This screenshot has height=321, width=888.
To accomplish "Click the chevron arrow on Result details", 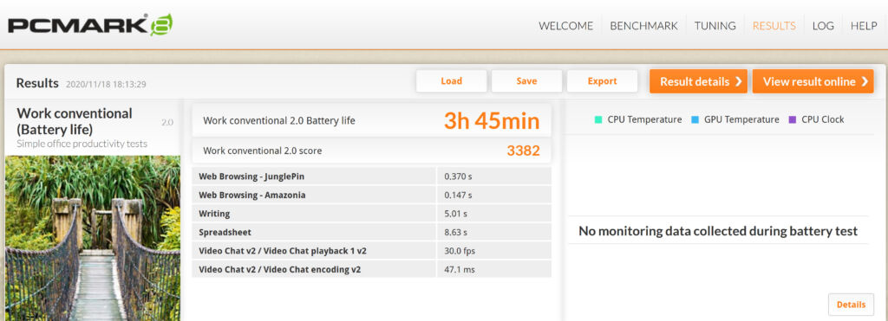I will 739,82.
